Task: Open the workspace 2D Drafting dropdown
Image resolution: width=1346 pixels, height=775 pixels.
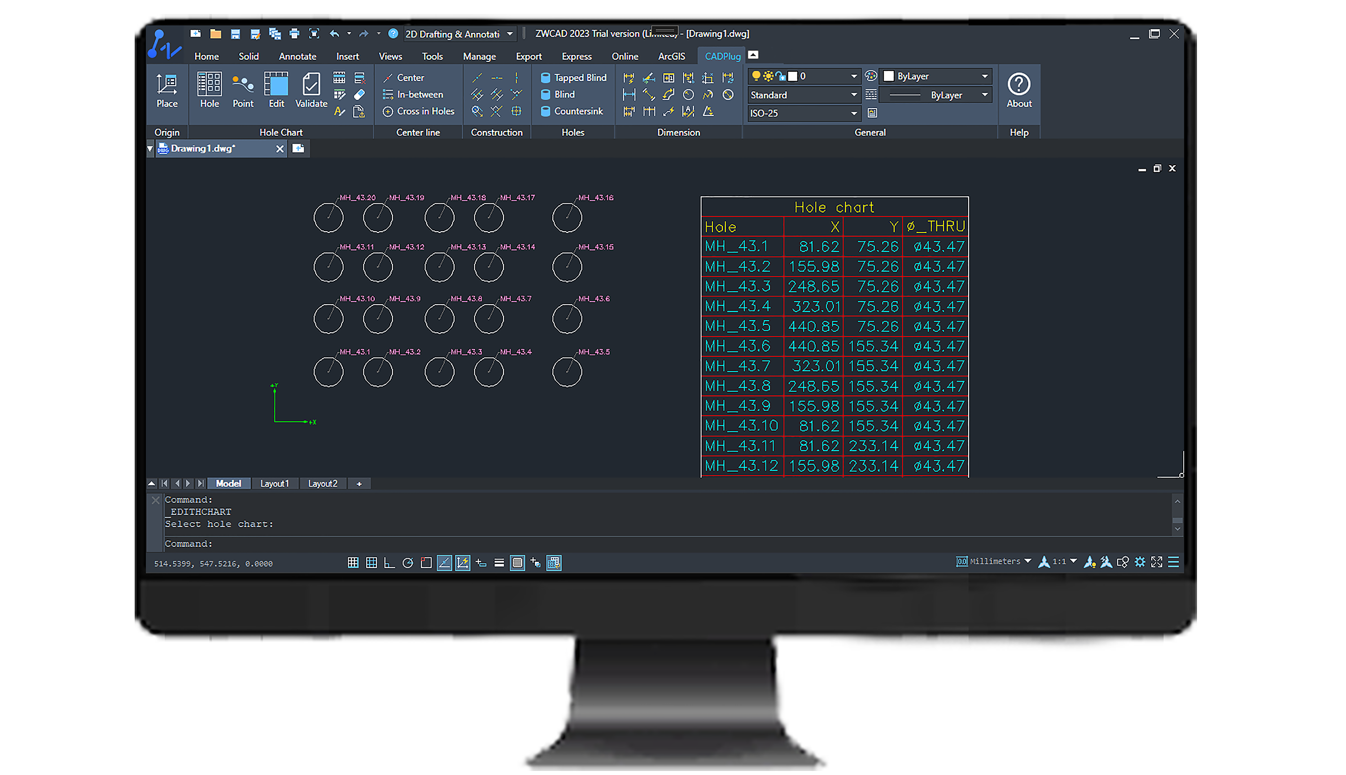Action: (x=510, y=34)
